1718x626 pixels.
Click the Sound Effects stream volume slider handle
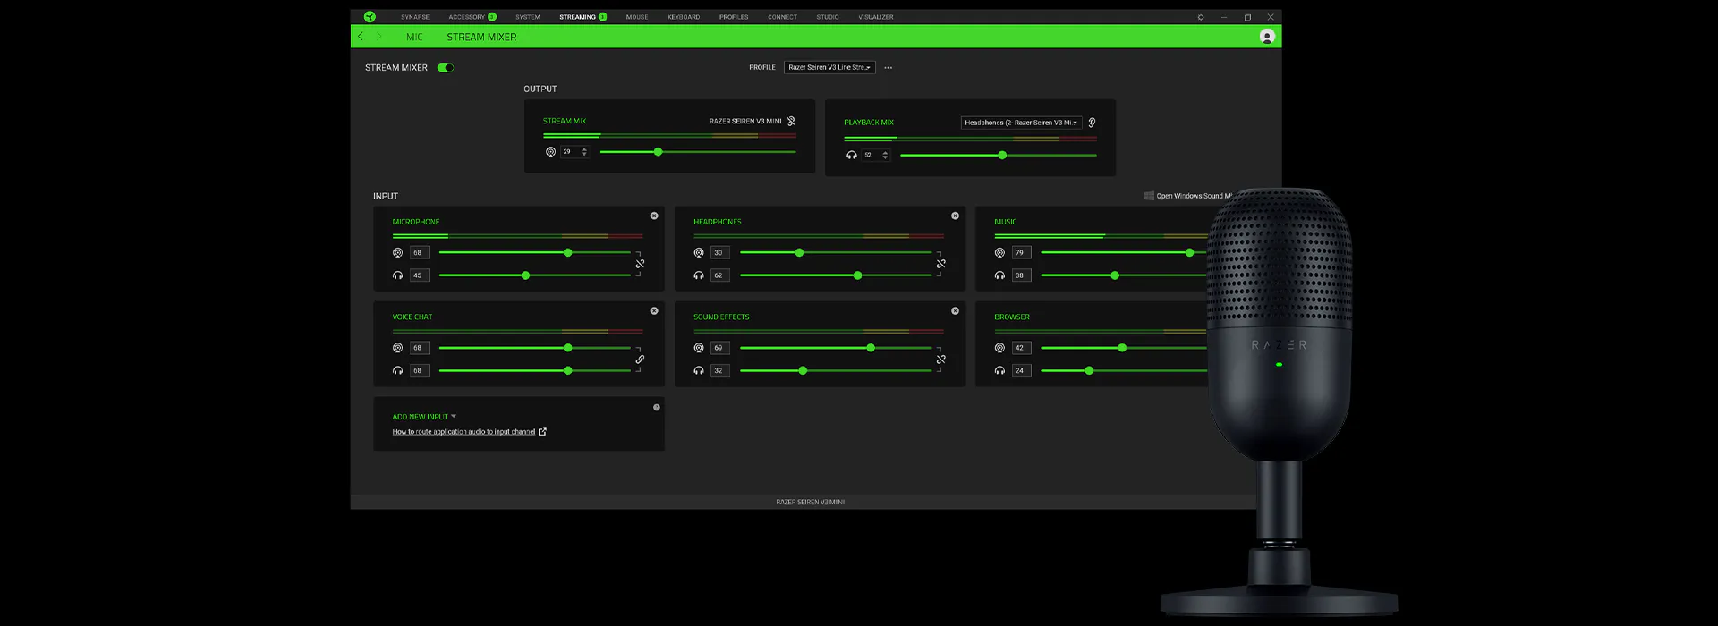tap(871, 348)
